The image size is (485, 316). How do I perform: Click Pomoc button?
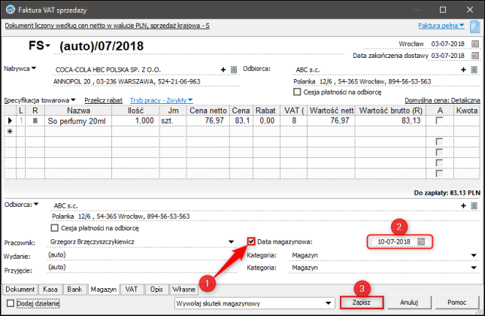point(457,302)
